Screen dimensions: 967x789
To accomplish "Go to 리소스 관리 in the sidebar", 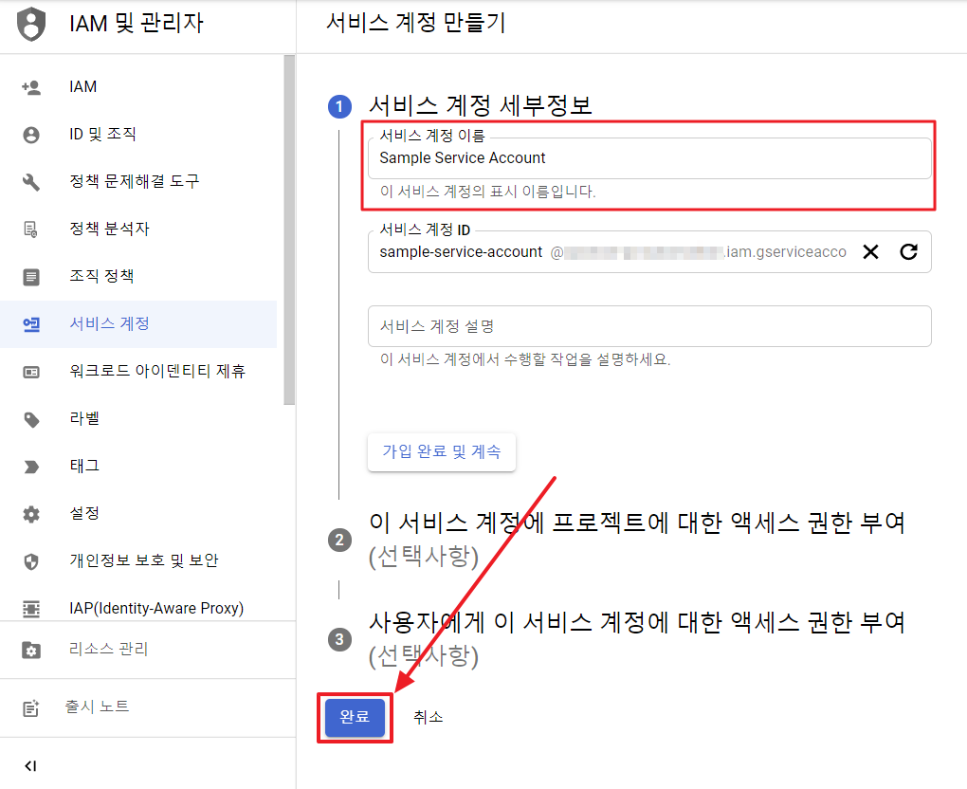I will (x=108, y=650).
